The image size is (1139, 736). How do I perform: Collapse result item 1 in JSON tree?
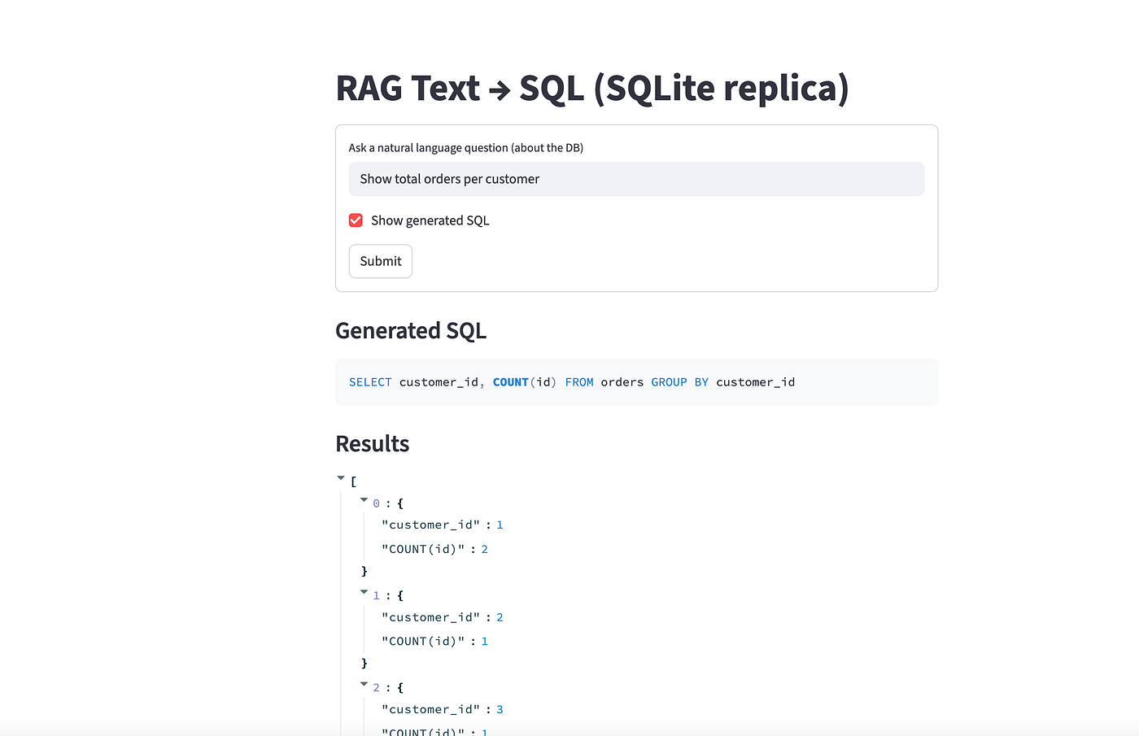point(364,592)
